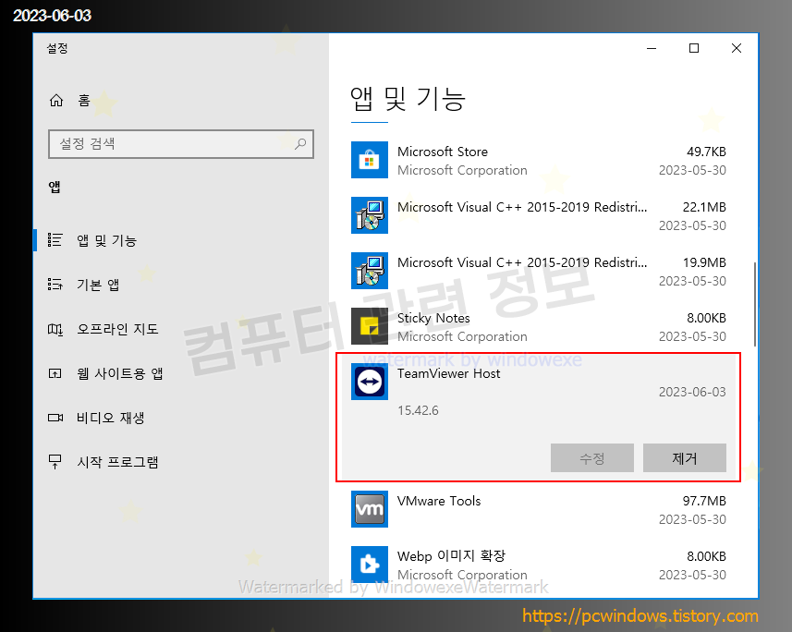Click the 시작 프로그램 icon
792x632 pixels.
click(55, 462)
